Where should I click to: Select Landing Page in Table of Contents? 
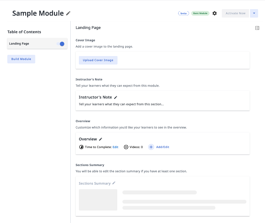click(x=37, y=44)
